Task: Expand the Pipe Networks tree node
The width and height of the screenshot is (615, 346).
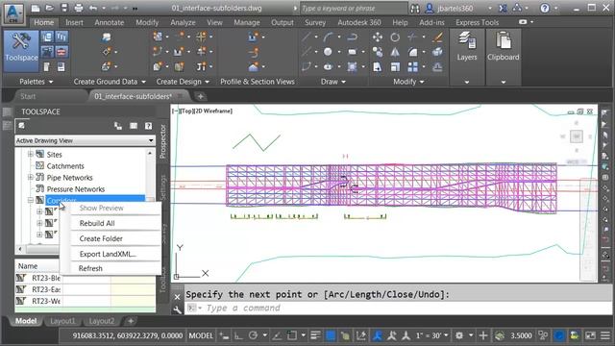Action: (x=30, y=177)
